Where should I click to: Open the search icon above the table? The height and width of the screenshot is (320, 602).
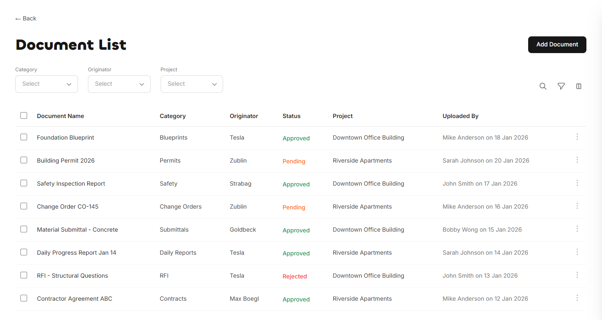543,86
